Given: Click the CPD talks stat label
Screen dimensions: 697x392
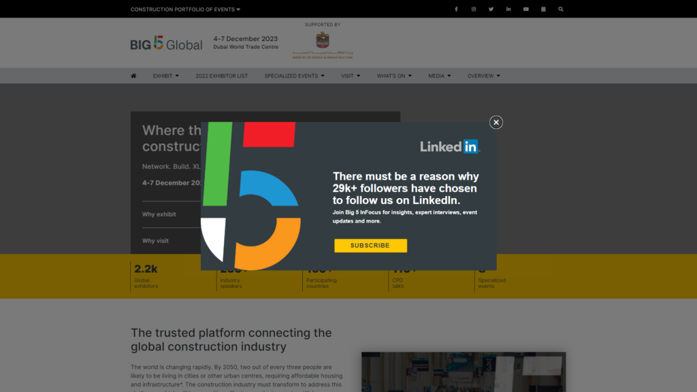Looking at the screenshot, I should (x=398, y=283).
